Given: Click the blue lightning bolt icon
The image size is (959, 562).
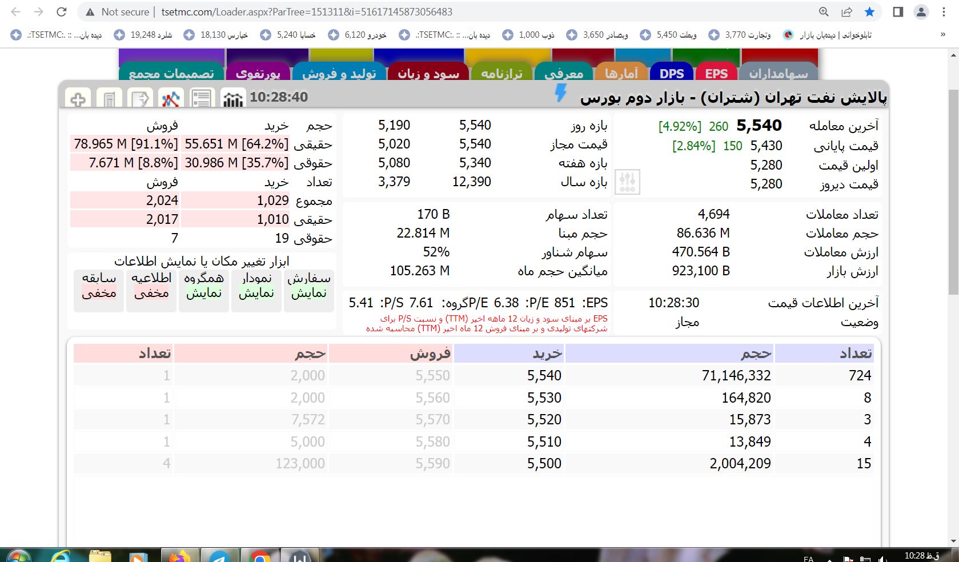Looking at the screenshot, I should click(561, 94).
